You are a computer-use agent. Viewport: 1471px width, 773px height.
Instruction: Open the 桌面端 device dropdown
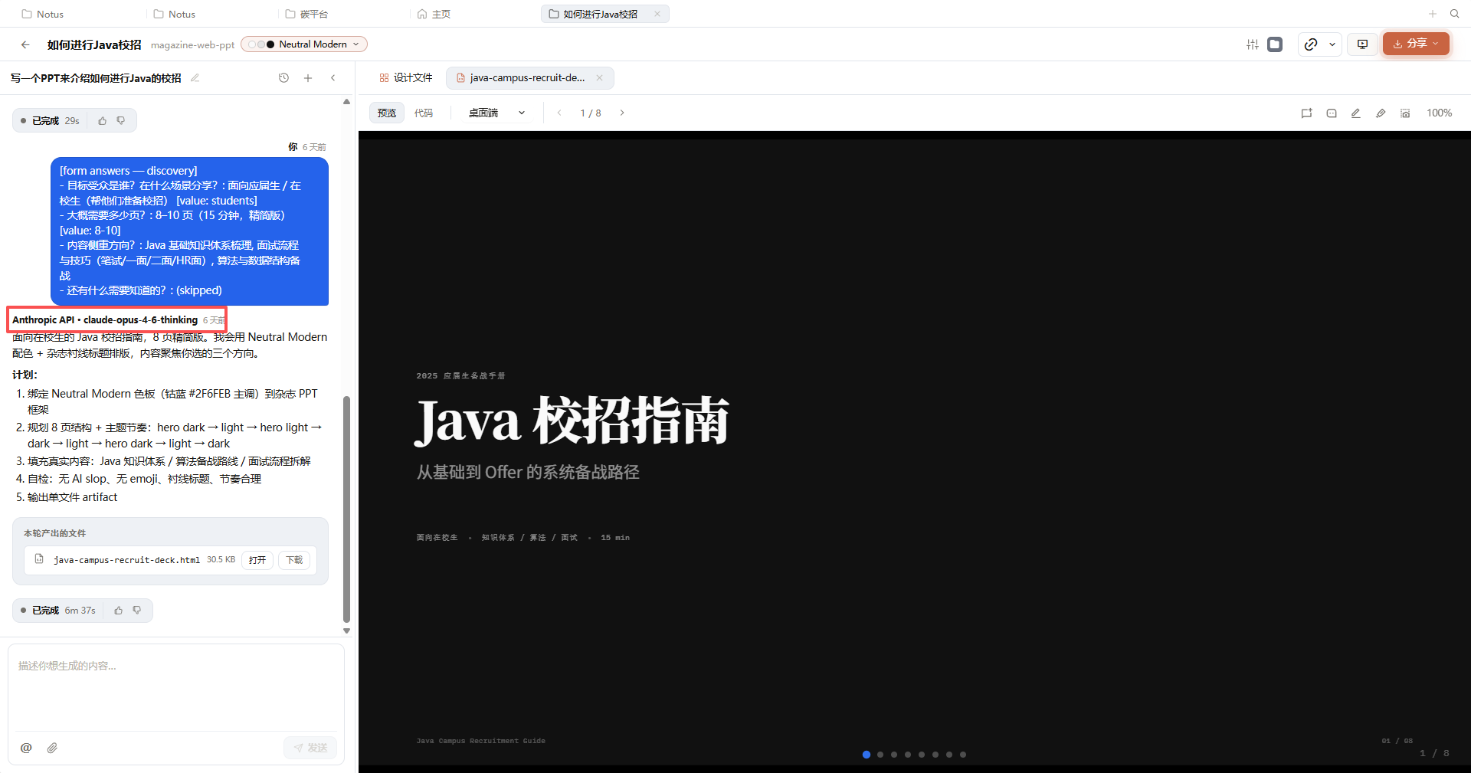[496, 113]
